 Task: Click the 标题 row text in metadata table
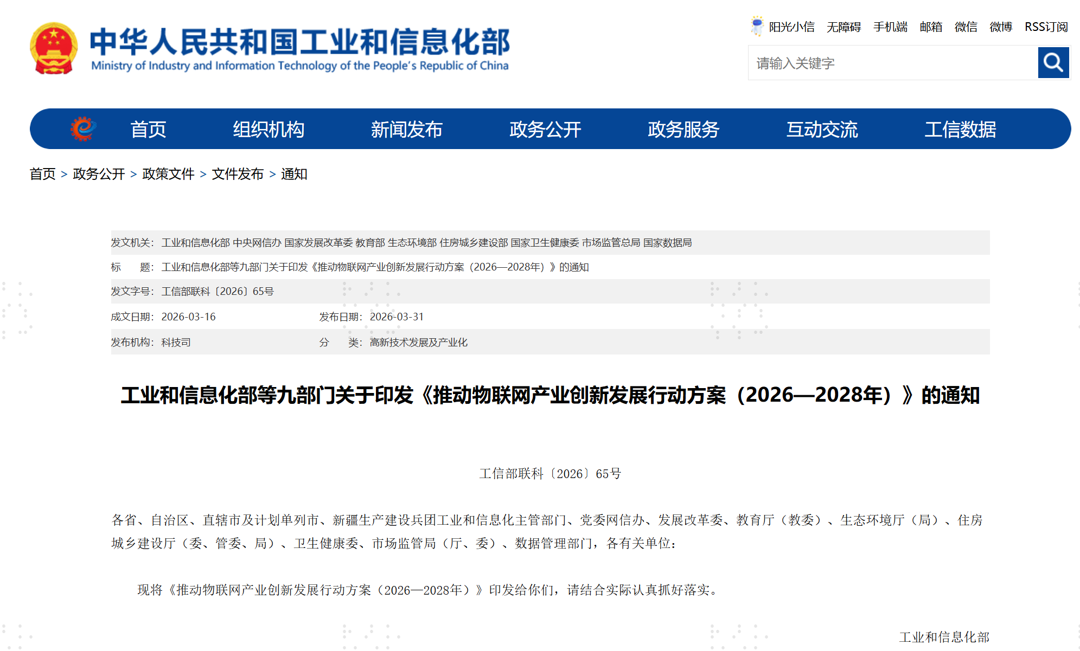tap(375, 267)
